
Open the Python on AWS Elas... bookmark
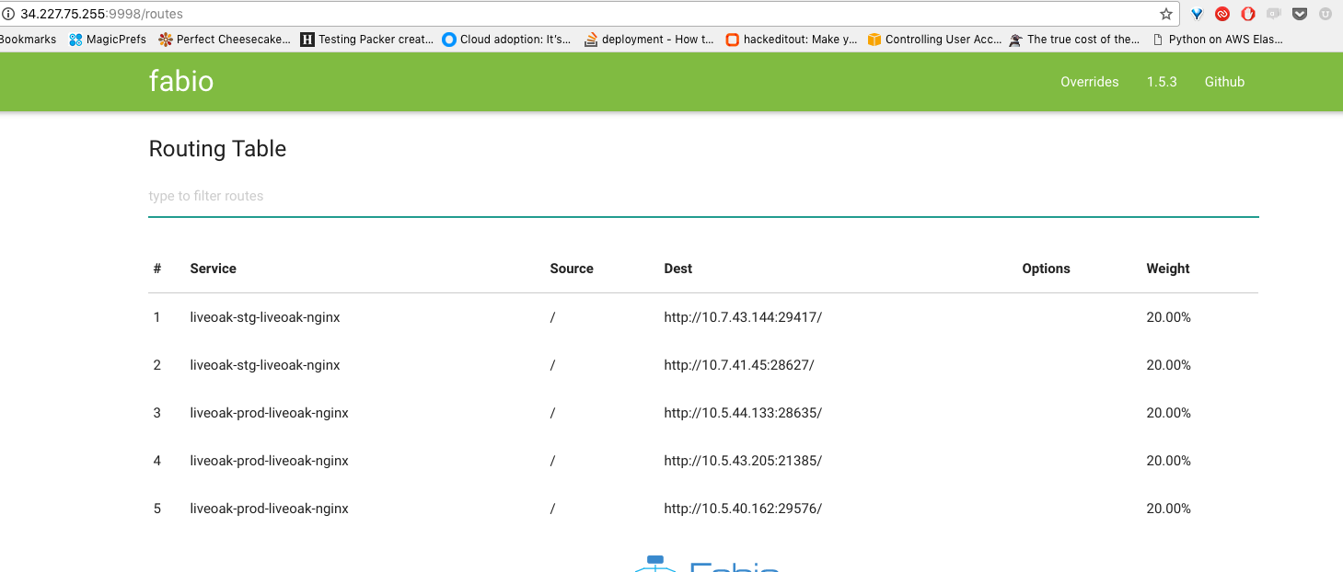(x=1217, y=40)
